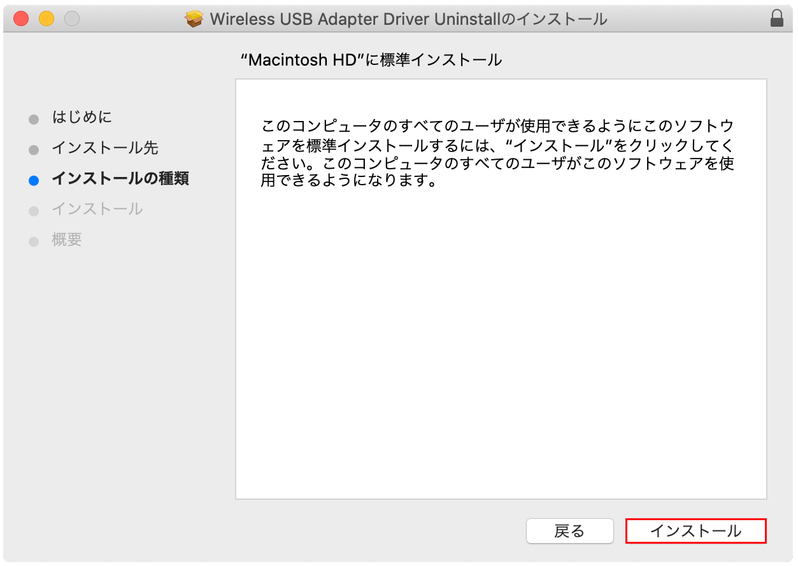This screenshot has height=566, width=798.
Task: Click the "Macintosh HD"に標準インストール heading
Action: tap(371, 60)
